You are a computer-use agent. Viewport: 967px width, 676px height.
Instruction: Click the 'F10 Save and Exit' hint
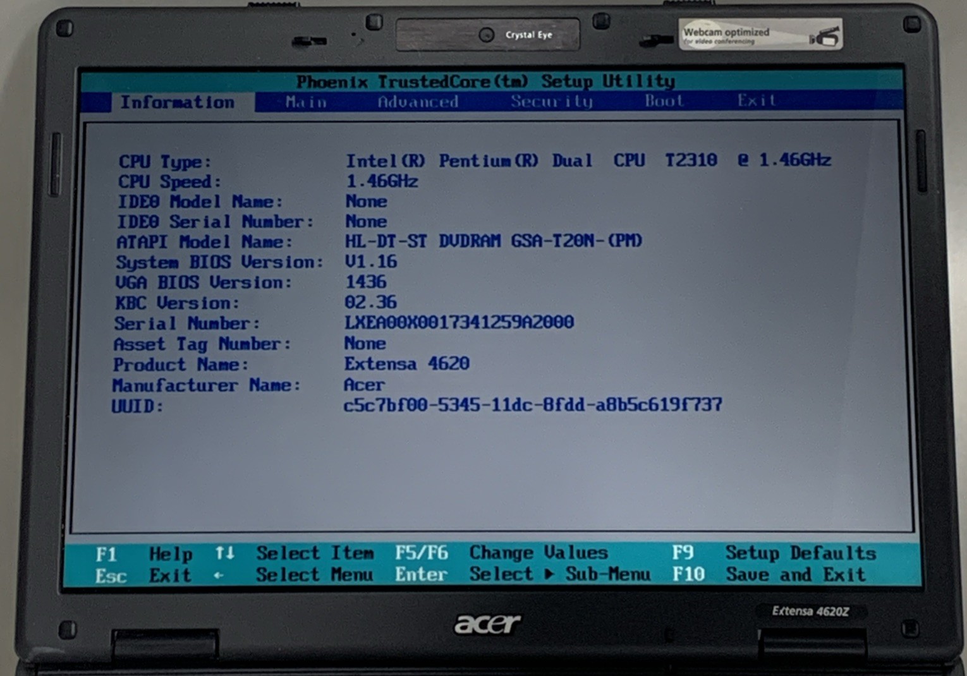coord(769,574)
